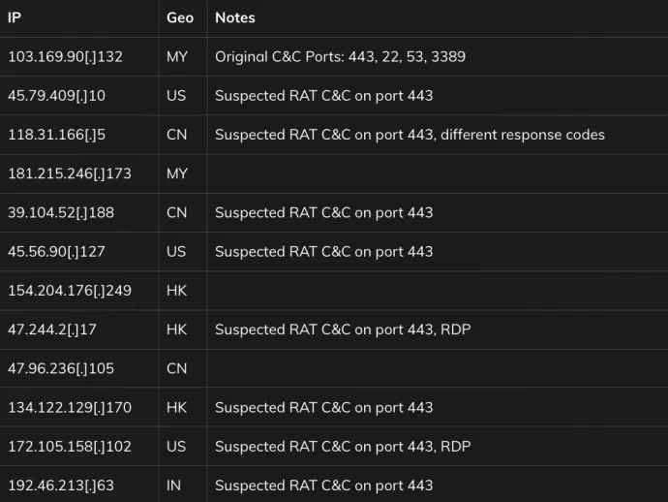Click the different response codes note
The image size is (668, 502).
523,135
